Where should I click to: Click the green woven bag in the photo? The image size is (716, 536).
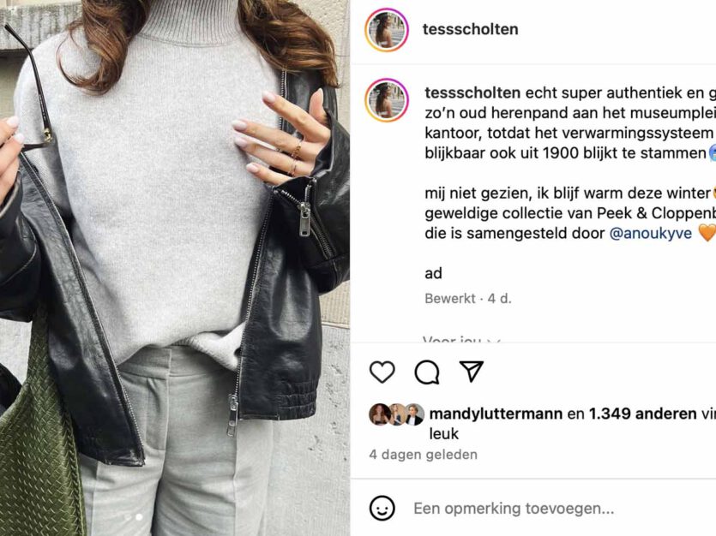pos(39,438)
